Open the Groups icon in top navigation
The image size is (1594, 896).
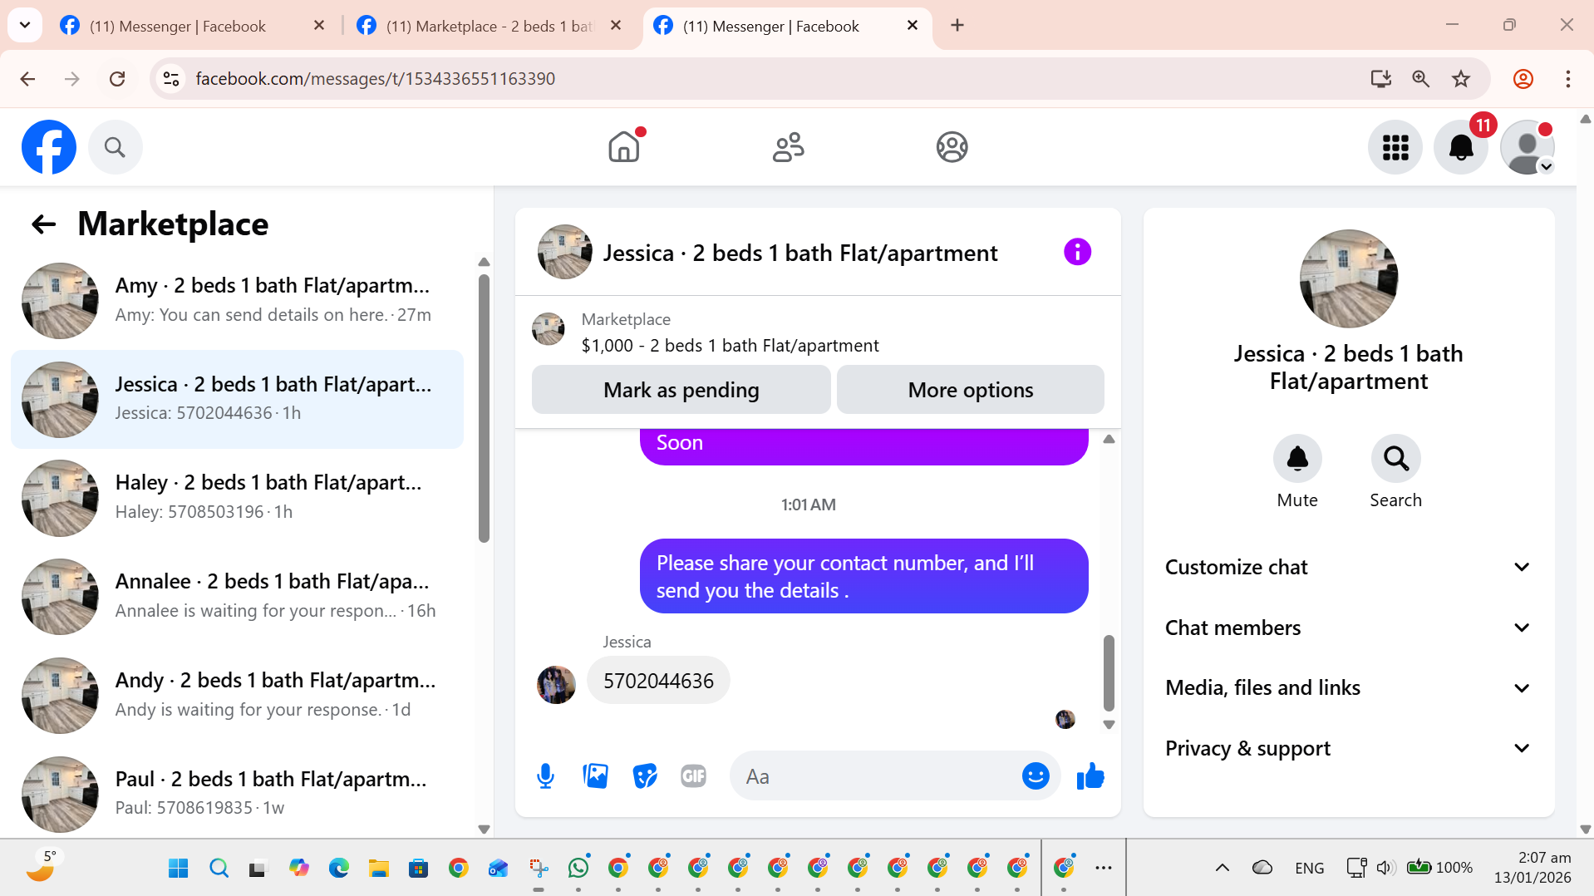[x=952, y=147]
